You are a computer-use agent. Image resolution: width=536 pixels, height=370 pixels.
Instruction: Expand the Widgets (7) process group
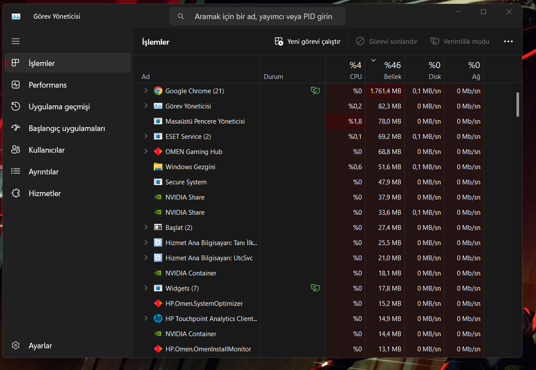pos(146,288)
